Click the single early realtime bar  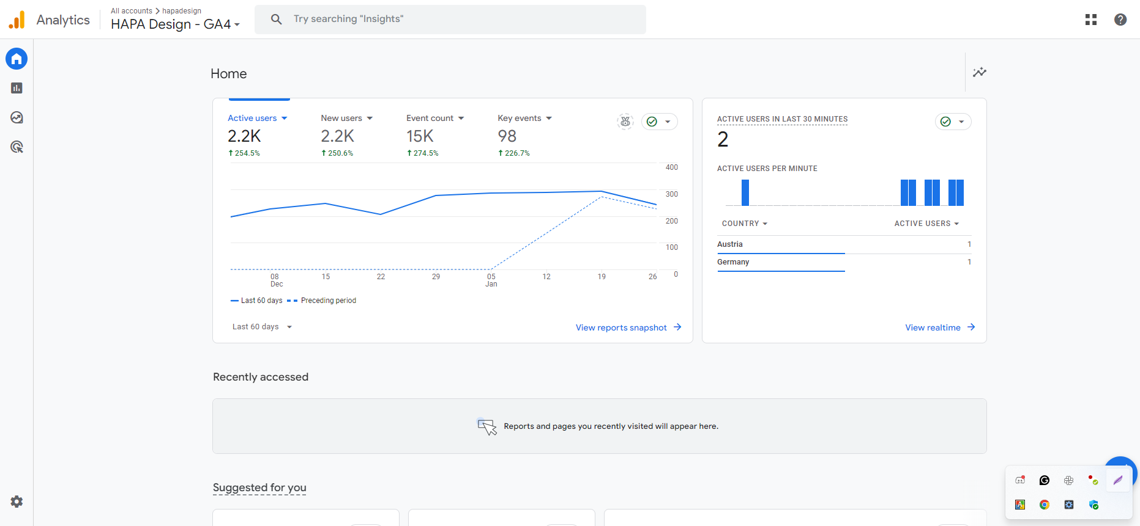tap(745, 192)
